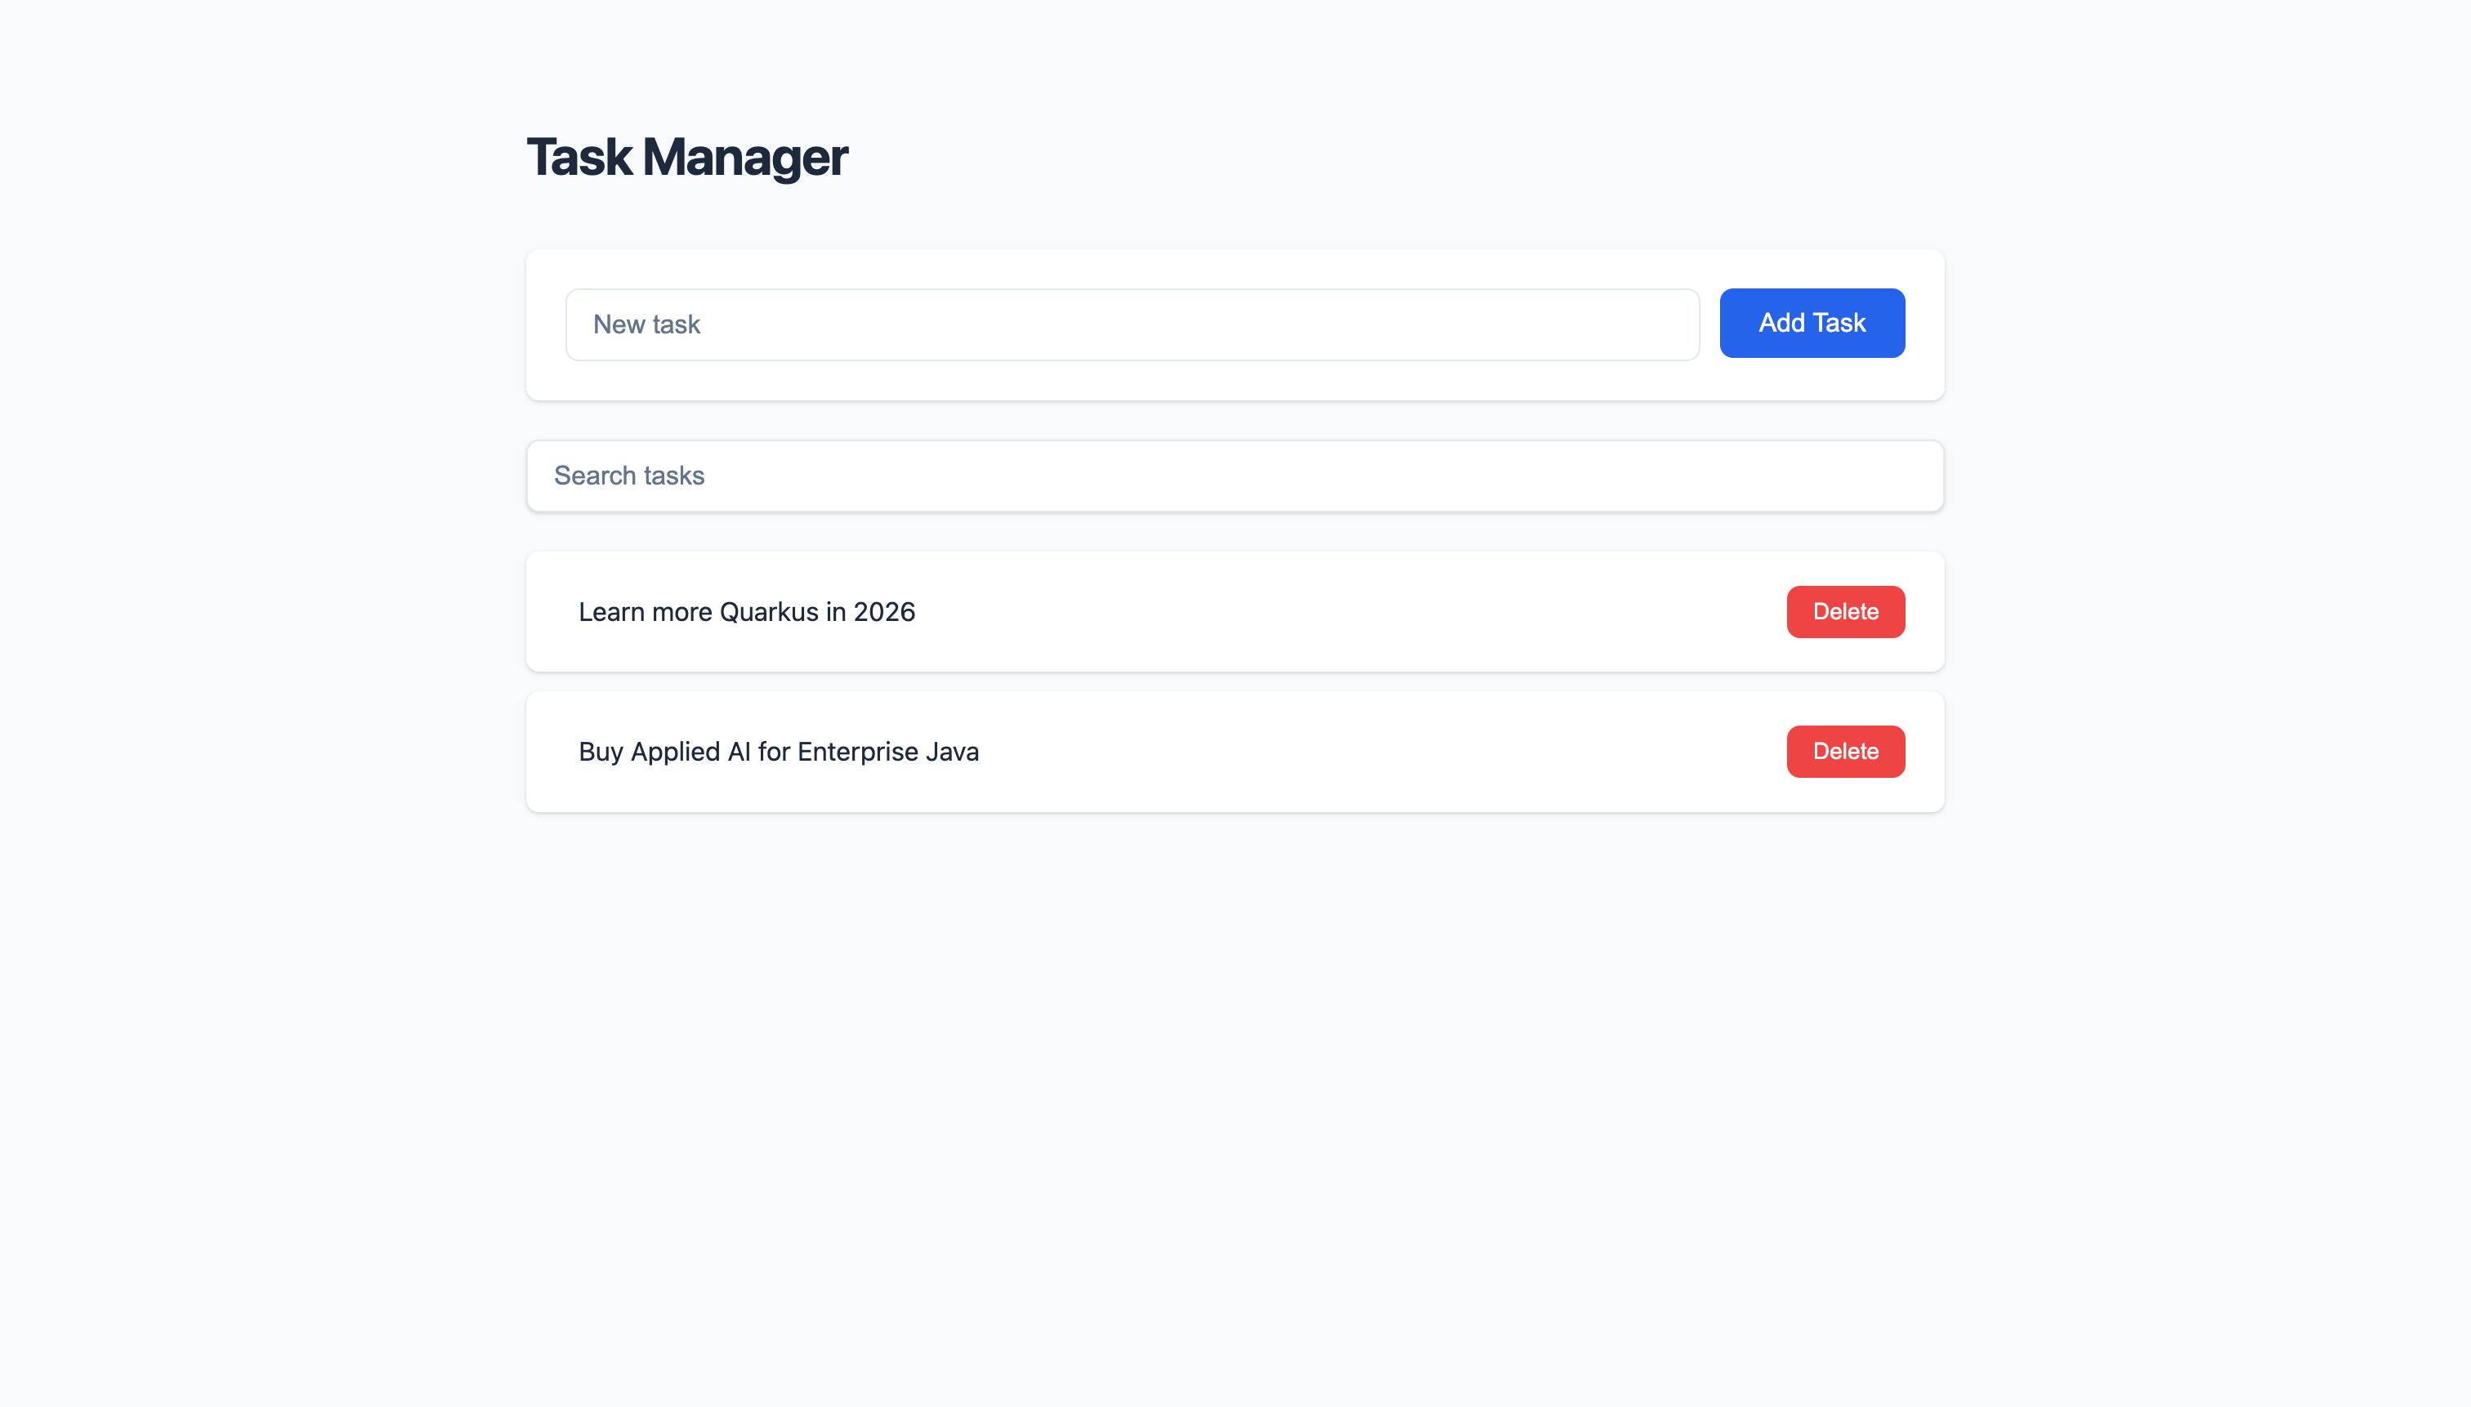Click the 'New task' placeholder text

(x=646, y=324)
